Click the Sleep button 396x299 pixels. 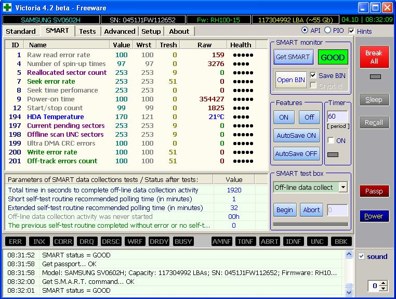[x=374, y=100]
